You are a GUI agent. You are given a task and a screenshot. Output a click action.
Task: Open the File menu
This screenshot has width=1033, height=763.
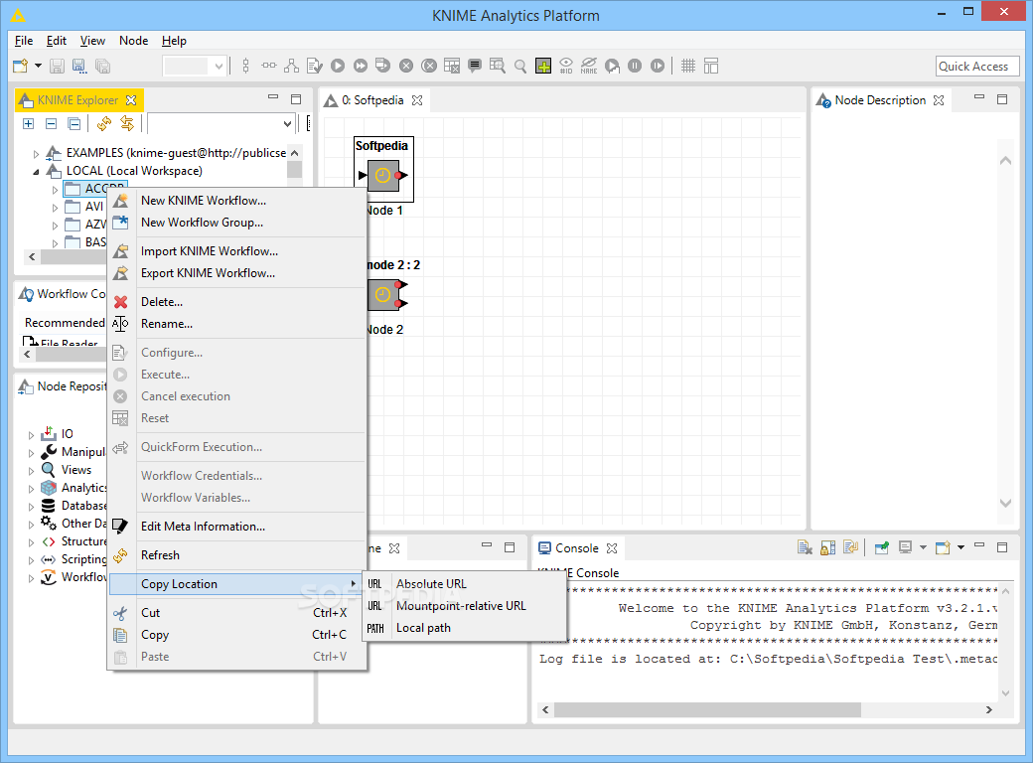24,40
